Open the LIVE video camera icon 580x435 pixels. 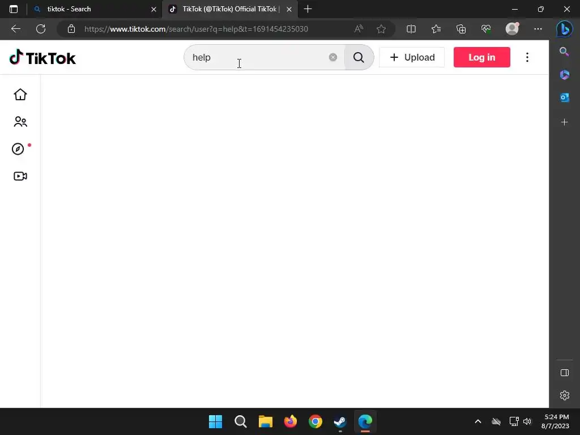coord(20,176)
